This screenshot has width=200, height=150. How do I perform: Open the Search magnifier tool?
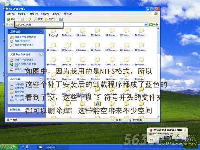click(x=39, y=19)
